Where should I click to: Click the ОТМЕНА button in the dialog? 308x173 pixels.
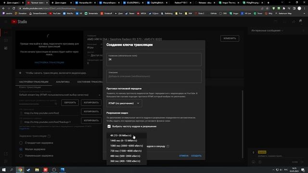184,156
